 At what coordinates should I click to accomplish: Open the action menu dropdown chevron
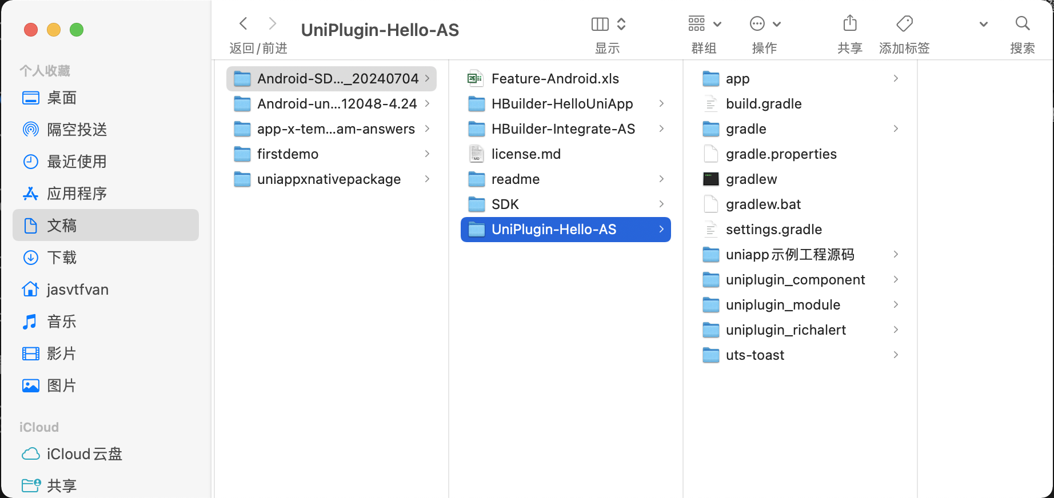click(x=777, y=24)
